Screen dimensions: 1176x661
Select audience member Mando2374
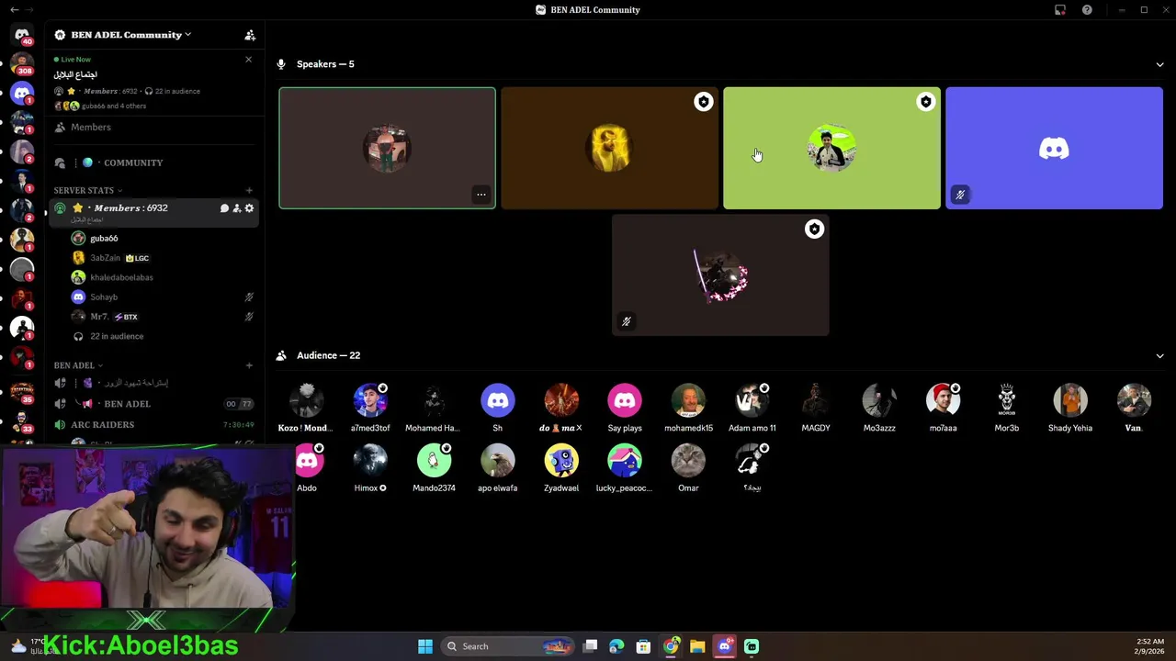point(434,468)
